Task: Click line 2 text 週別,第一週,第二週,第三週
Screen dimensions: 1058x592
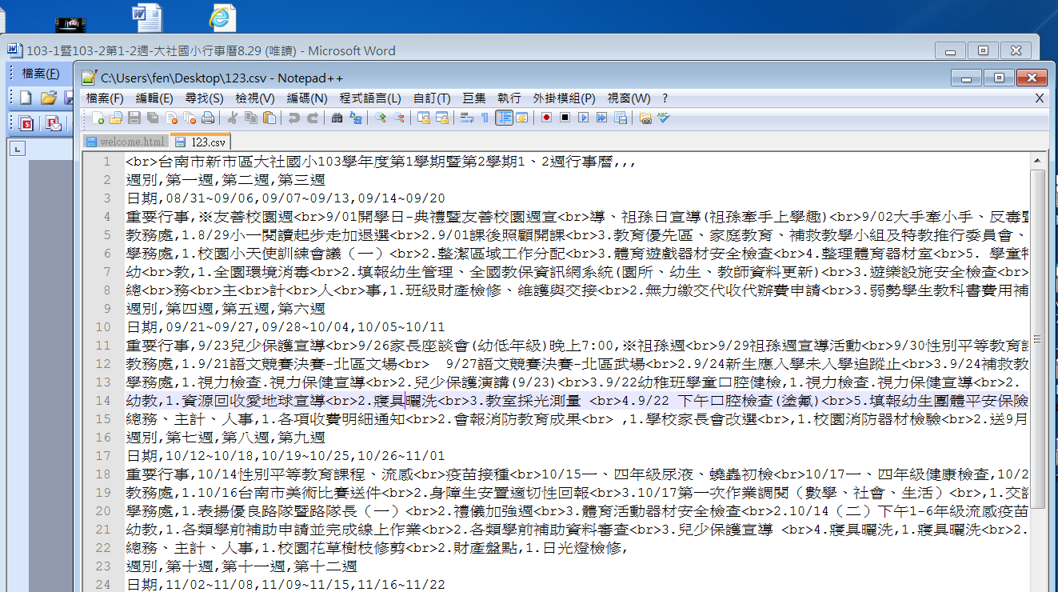Action: coord(226,180)
